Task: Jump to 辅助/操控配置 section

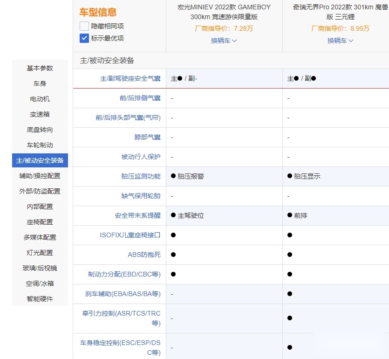Action: [x=40, y=176]
